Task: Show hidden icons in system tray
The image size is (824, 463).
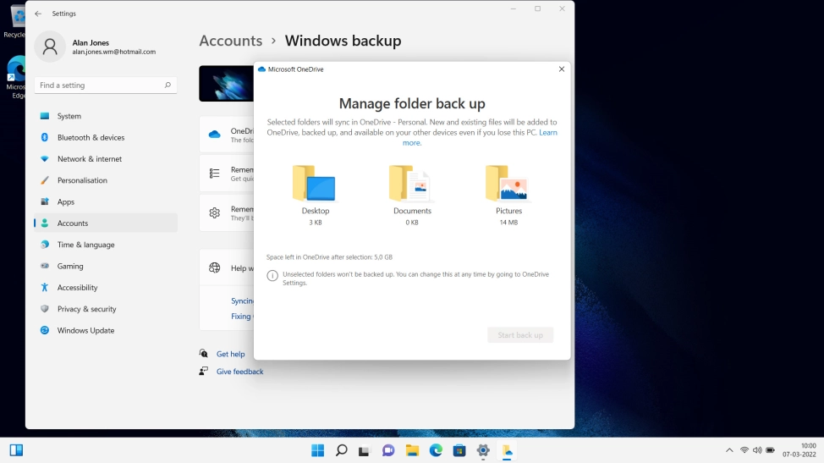Action: tap(729, 450)
